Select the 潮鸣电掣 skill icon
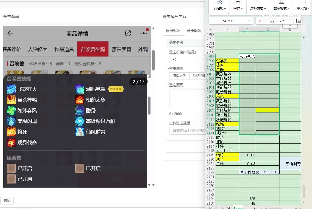The width and height of the screenshot is (312, 209). click(x=80, y=89)
